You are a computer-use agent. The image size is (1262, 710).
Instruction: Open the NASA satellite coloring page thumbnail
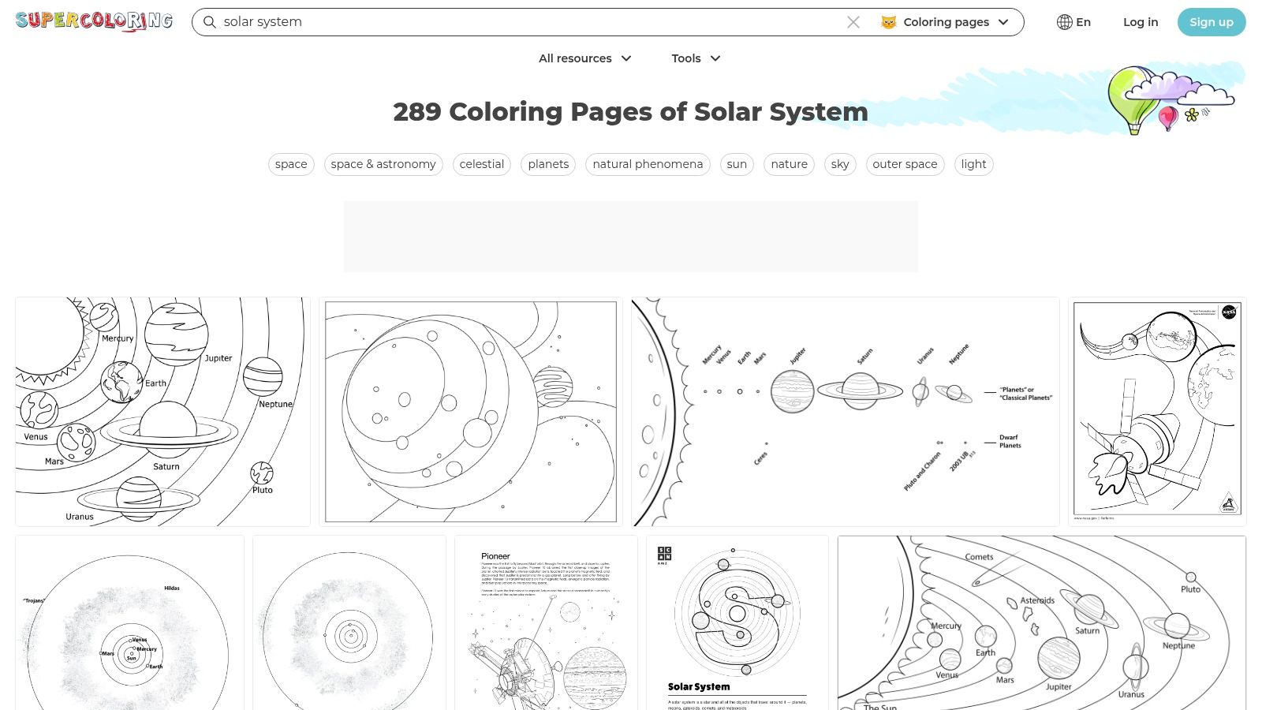tap(1157, 412)
